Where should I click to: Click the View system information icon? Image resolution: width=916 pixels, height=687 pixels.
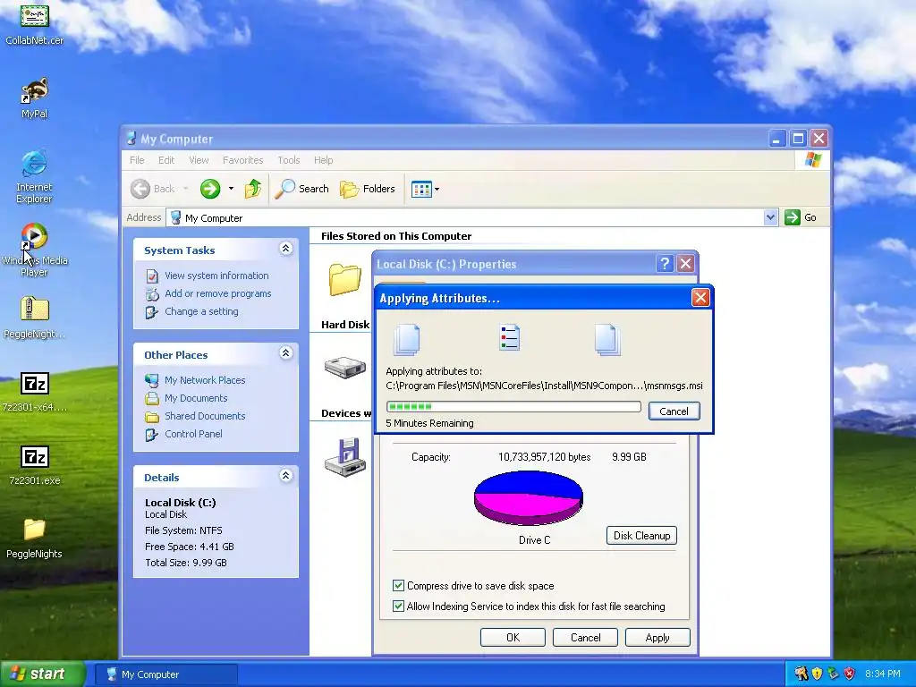click(152, 276)
